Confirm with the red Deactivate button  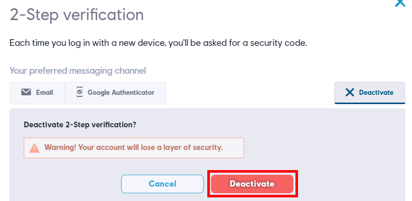(252, 183)
